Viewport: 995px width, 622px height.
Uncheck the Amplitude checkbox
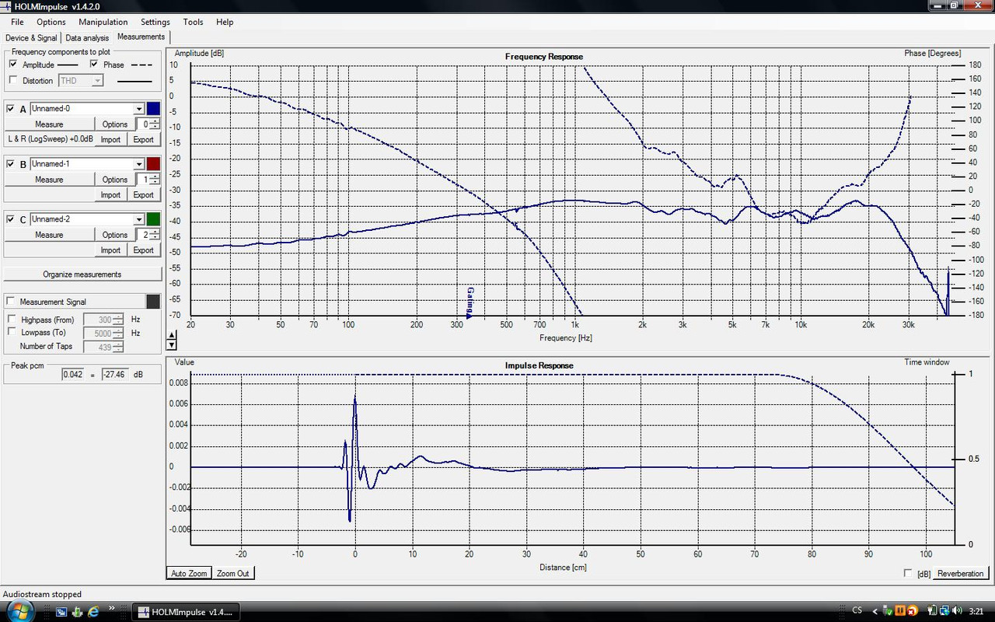pyautogui.click(x=13, y=65)
